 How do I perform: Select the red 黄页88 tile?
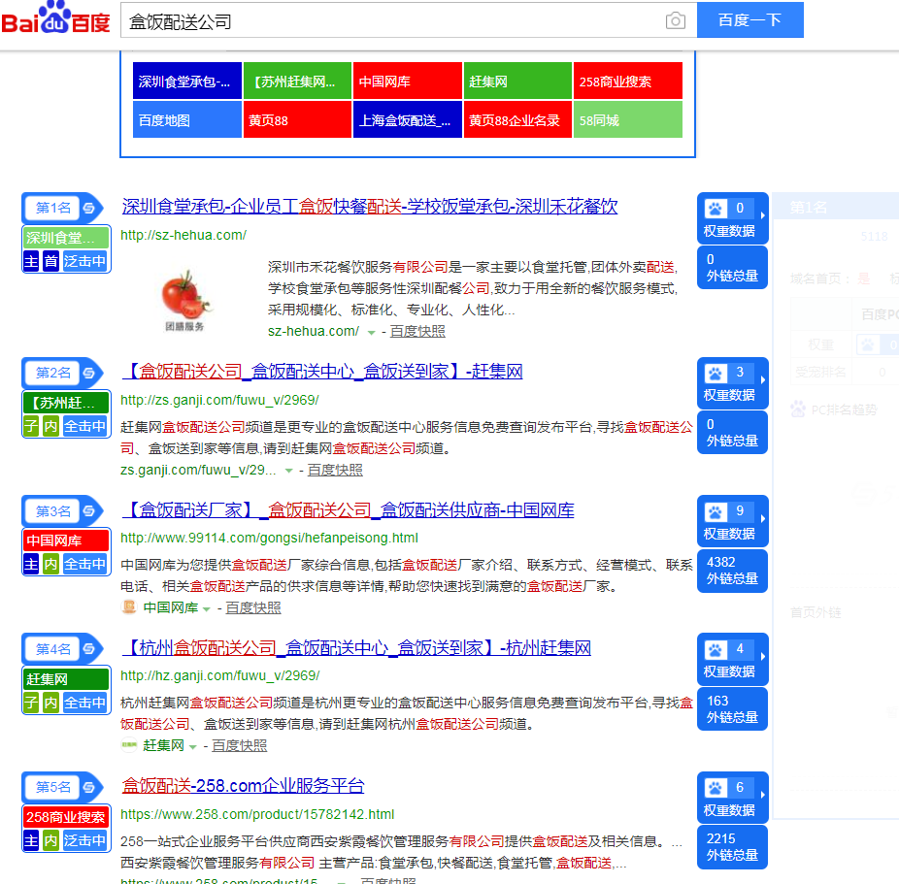click(297, 119)
